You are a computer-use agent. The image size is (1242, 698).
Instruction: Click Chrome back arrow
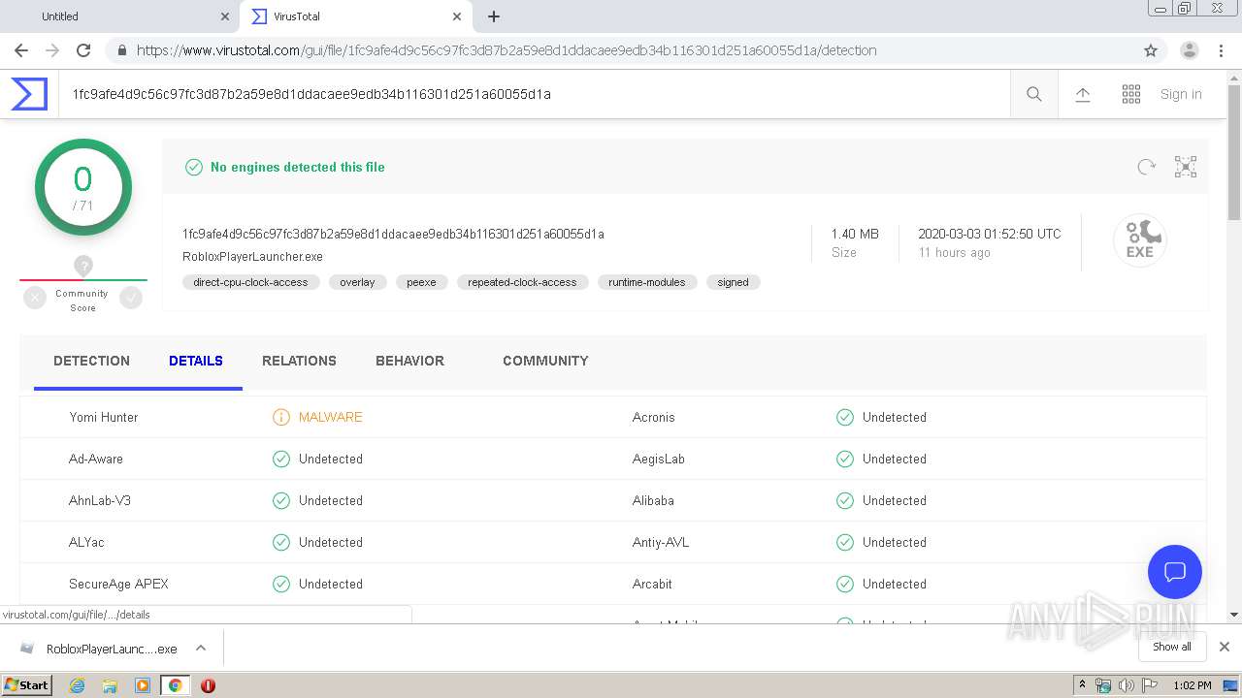pyautogui.click(x=21, y=50)
